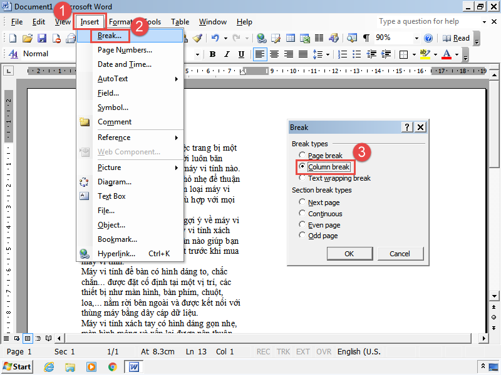Toggle Print Layout view button
Image resolution: width=501 pixels, height=375 pixels.
click(28, 338)
